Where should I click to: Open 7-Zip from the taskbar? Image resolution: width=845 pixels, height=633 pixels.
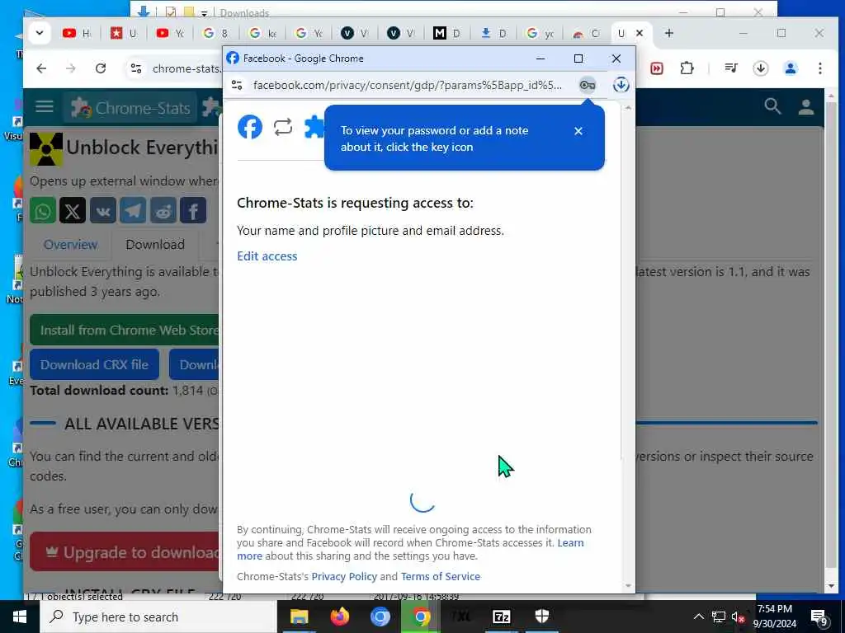pos(501,617)
